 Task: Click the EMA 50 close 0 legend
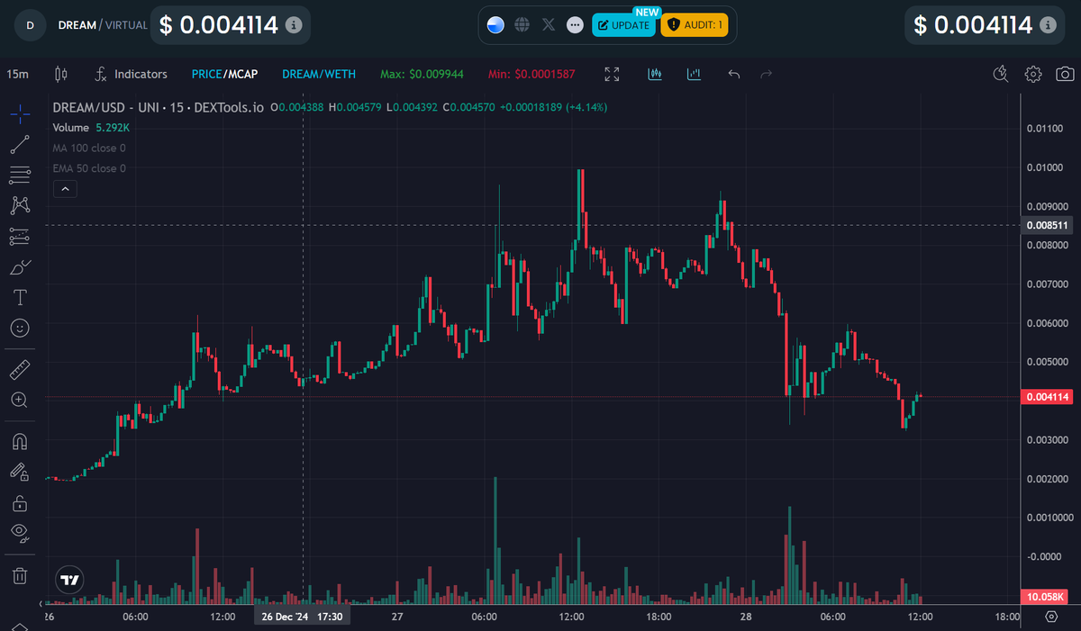click(89, 168)
